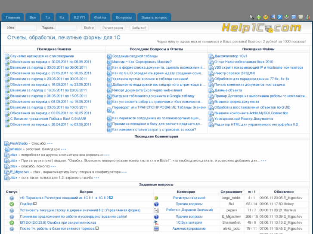Click the status icon of the 'Подбор' row
This screenshot has width=313, height=234.
[12, 204]
